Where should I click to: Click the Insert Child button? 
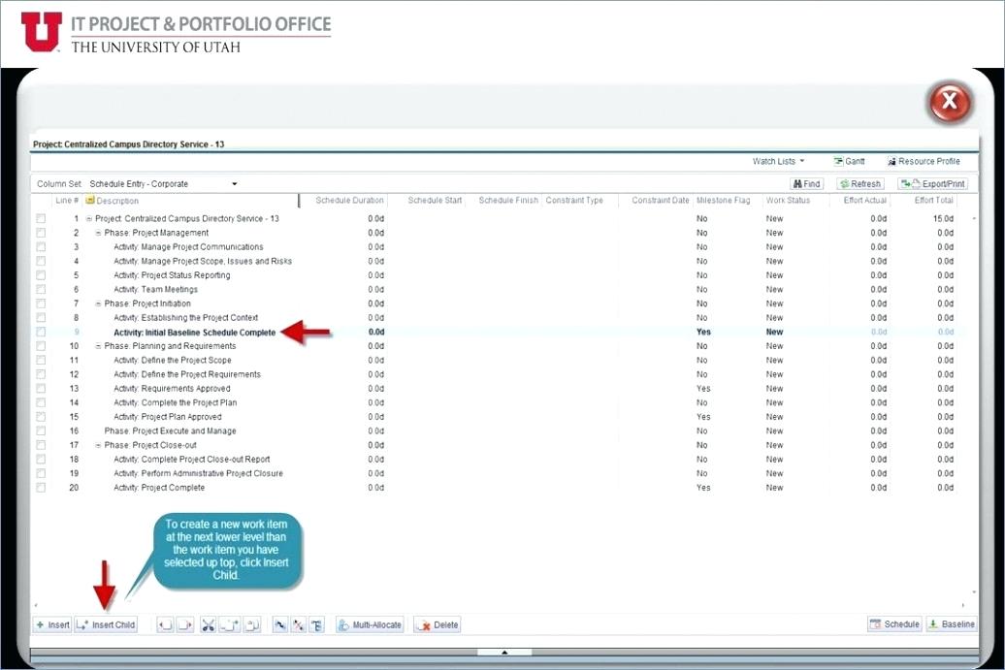tap(106, 625)
